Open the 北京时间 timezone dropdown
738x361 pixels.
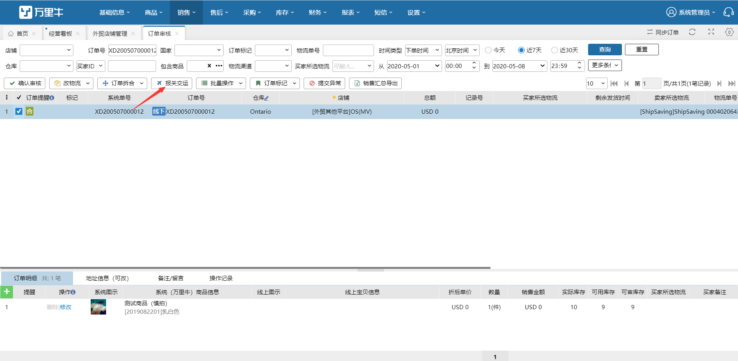tap(462, 50)
